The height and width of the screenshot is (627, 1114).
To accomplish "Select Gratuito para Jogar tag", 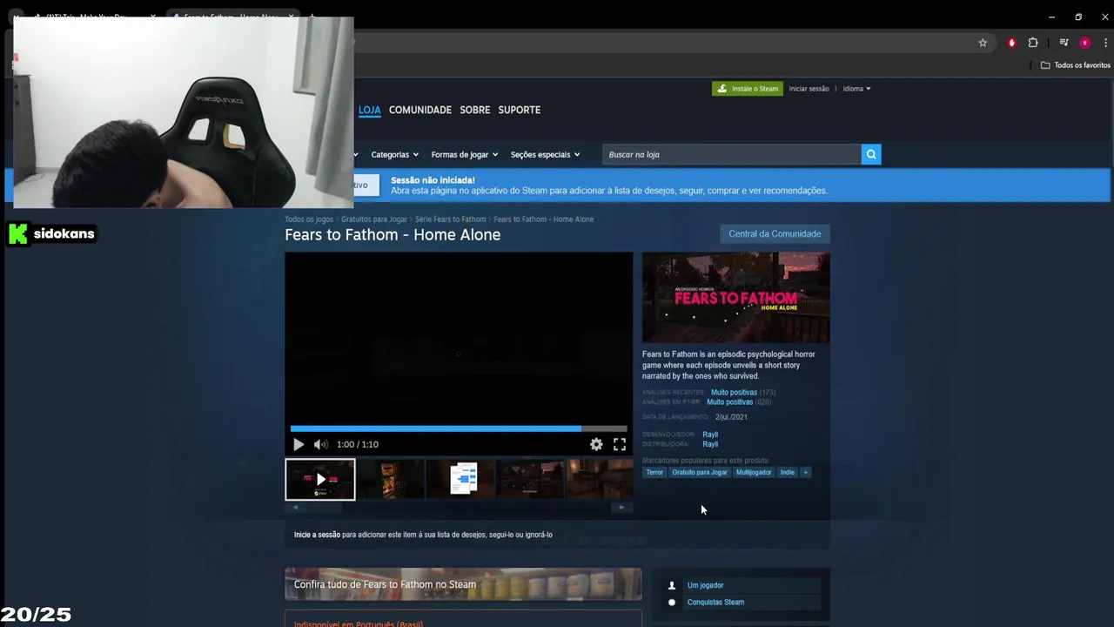I will tap(700, 472).
